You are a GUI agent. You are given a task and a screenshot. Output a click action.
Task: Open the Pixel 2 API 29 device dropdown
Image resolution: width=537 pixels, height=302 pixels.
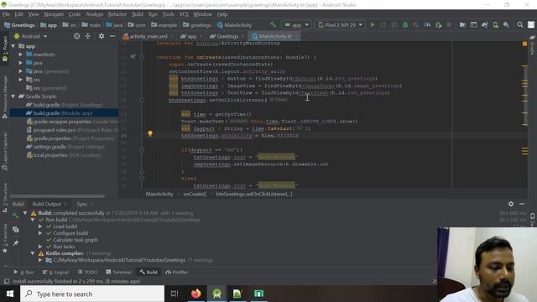click(x=340, y=25)
